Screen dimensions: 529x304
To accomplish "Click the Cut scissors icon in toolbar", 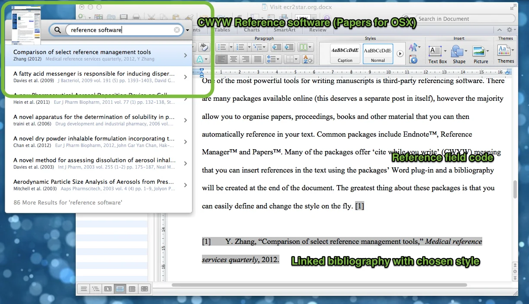I will click(x=151, y=17).
